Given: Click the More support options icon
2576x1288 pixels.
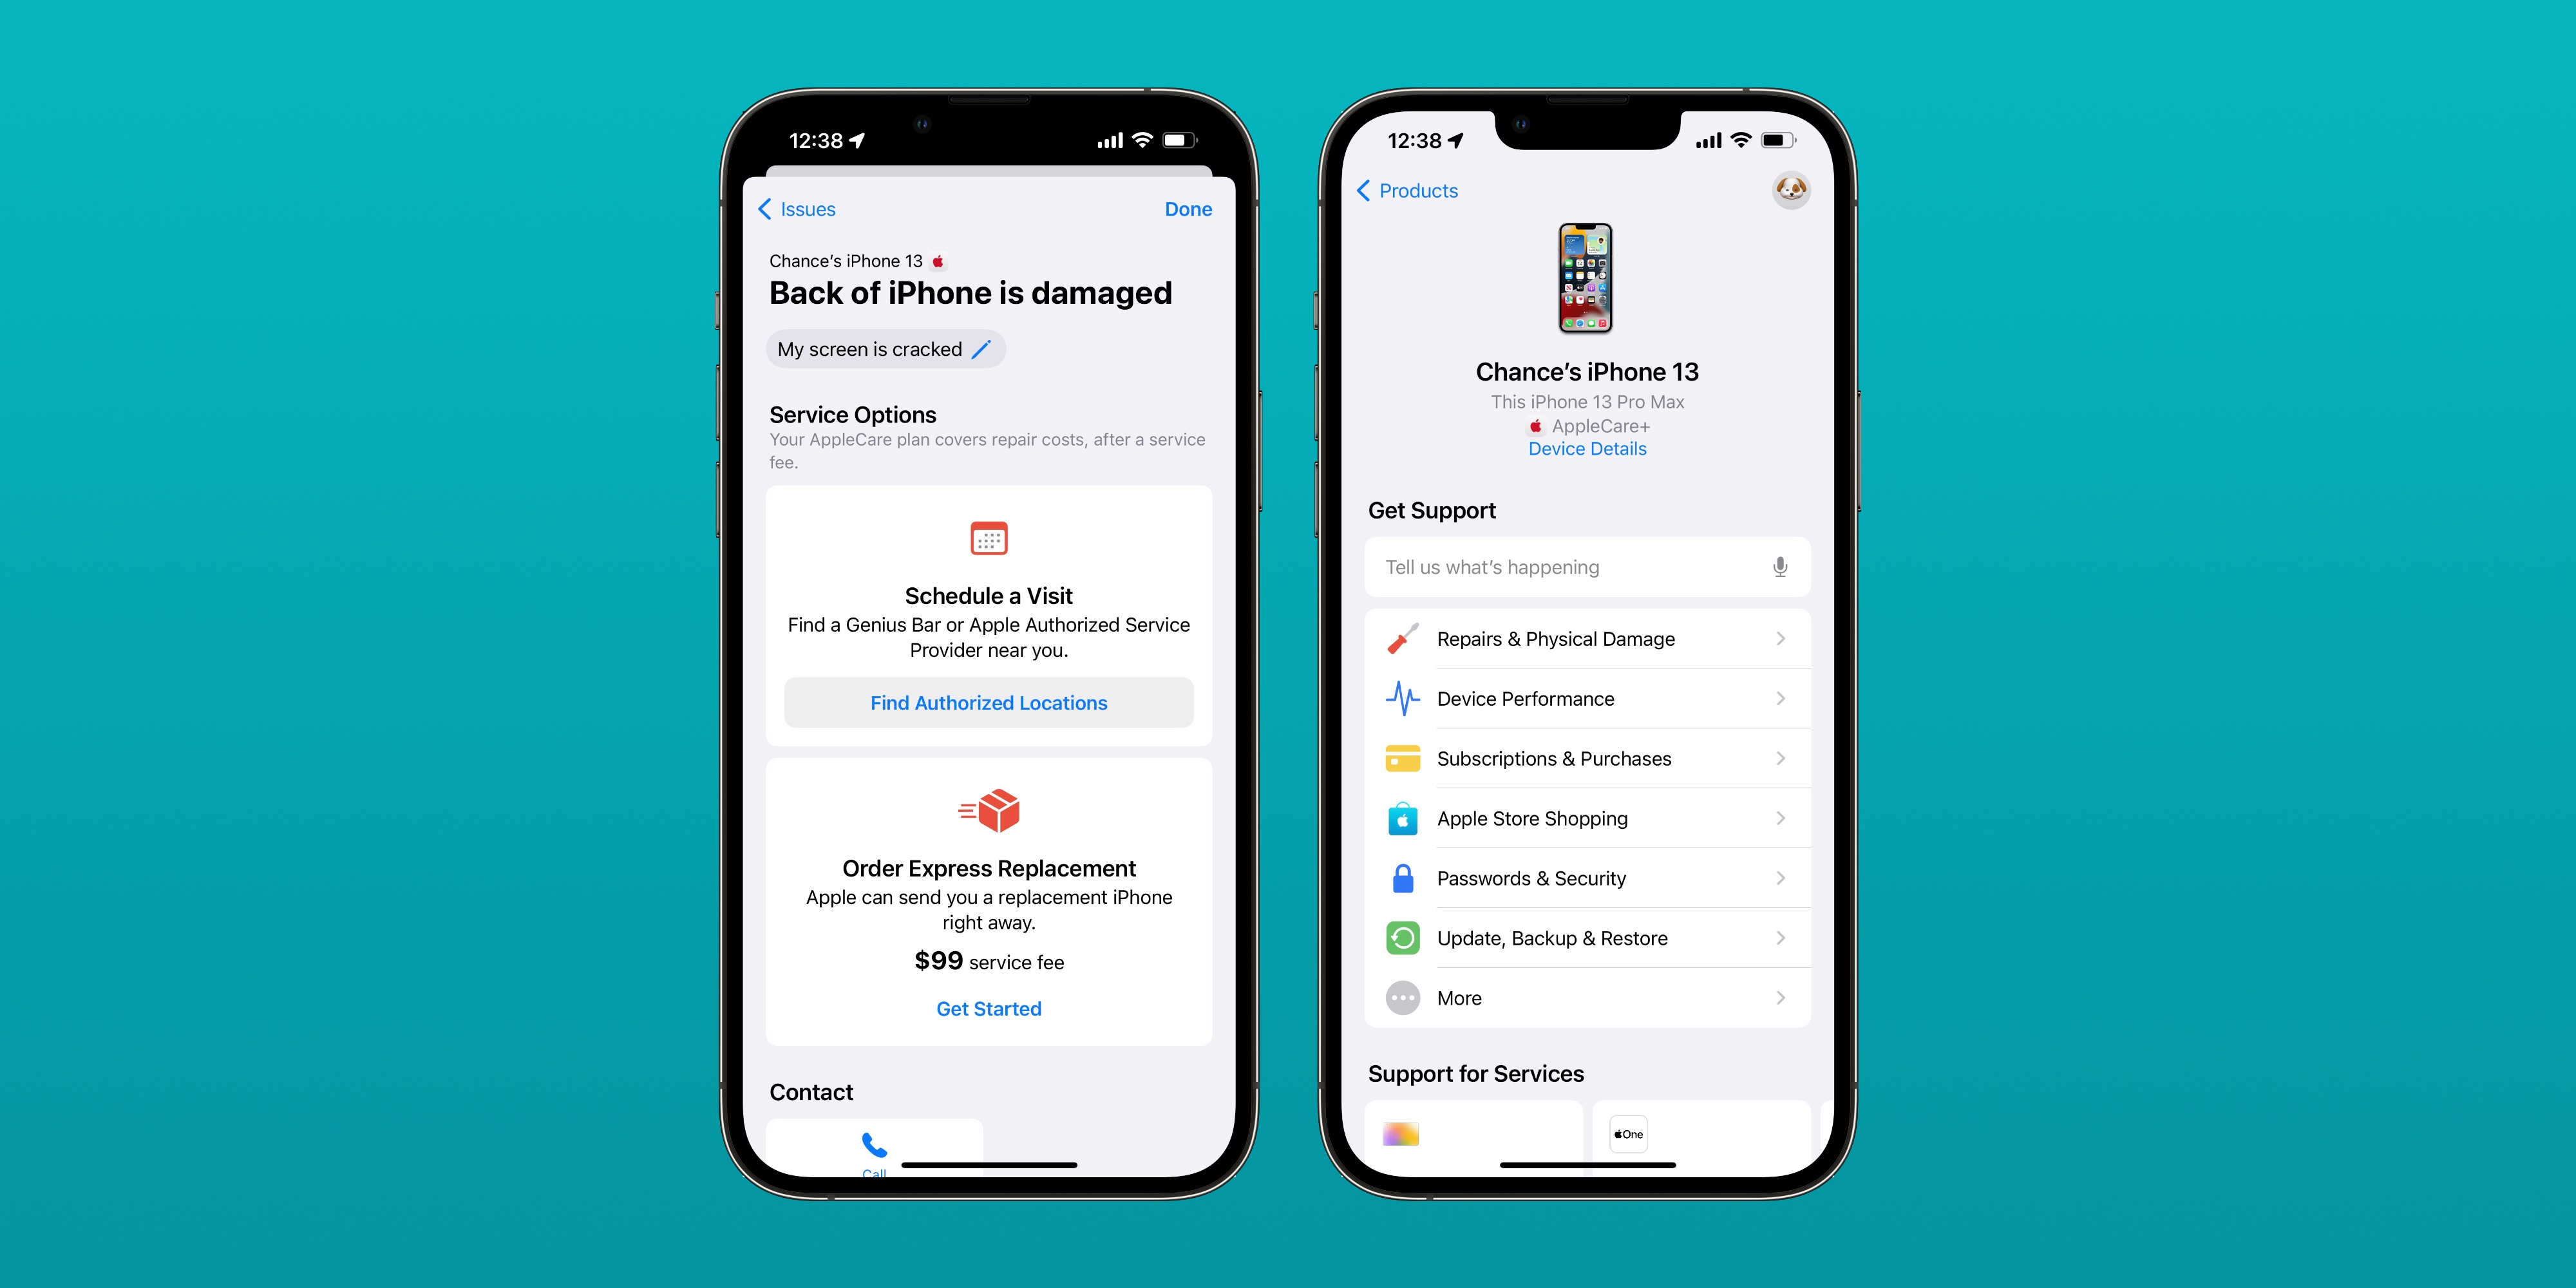Looking at the screenshot, I should (1406, 997).
